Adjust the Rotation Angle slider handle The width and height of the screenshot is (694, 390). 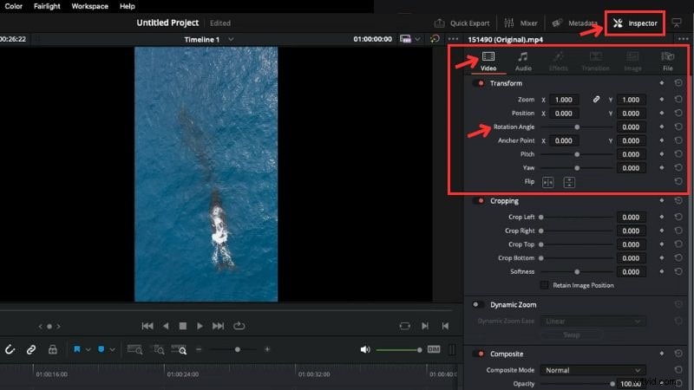(577, 127)
